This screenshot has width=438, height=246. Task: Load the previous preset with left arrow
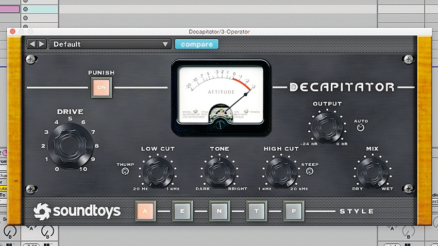pos(32,44)
